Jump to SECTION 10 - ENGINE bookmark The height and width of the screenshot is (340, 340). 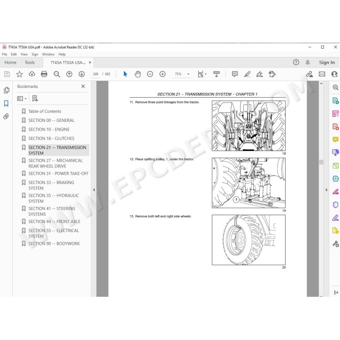(x=49, y=130)
